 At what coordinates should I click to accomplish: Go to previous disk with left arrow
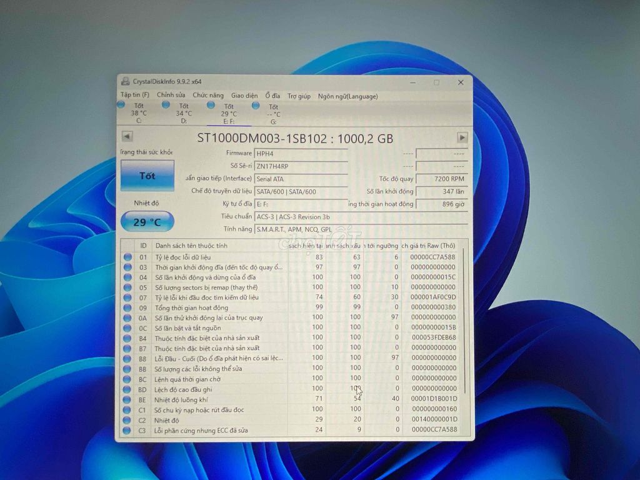127,136
